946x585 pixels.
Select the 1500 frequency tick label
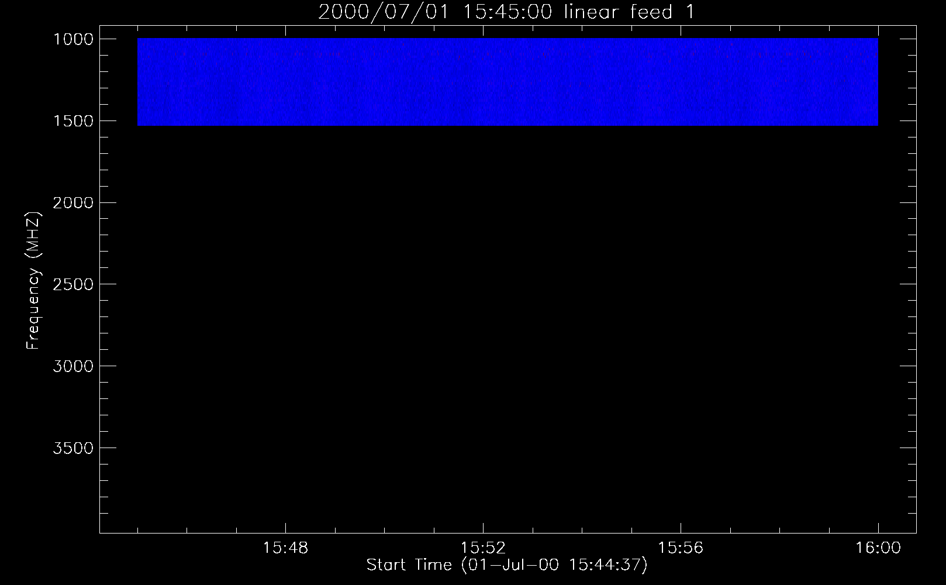click(73, 121)
